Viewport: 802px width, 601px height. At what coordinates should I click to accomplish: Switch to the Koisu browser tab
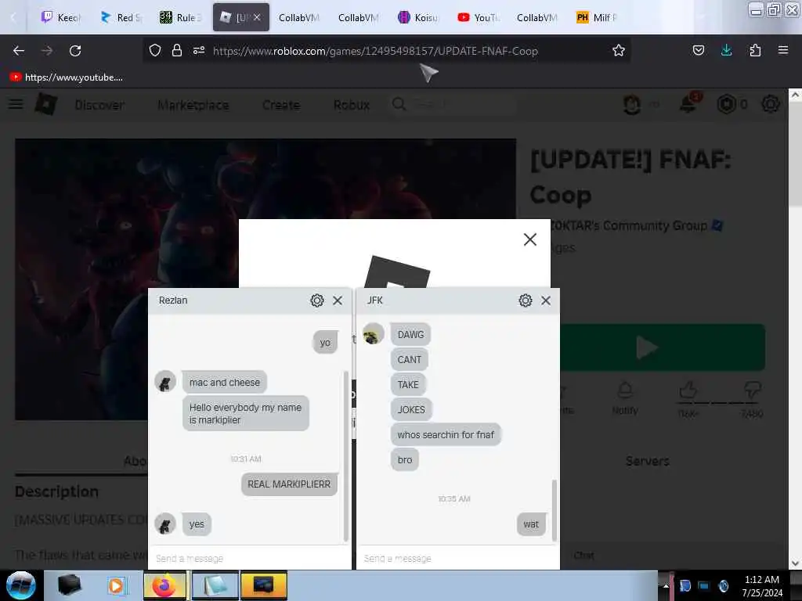click(x=419, y=17)
